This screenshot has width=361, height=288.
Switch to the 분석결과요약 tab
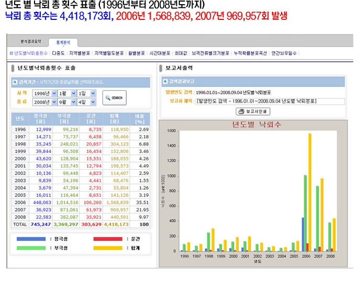click(30, 41)
